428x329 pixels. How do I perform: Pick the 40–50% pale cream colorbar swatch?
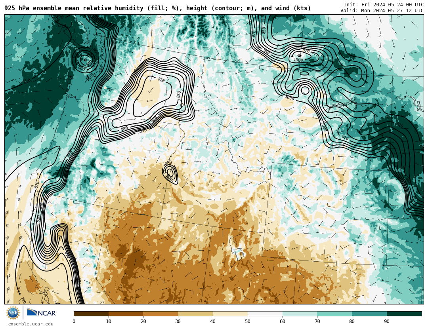(x=230, y=314)
